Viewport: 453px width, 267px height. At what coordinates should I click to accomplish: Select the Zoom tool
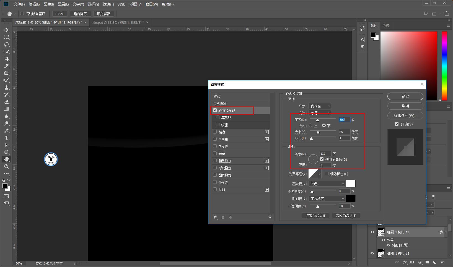(6, 166)
